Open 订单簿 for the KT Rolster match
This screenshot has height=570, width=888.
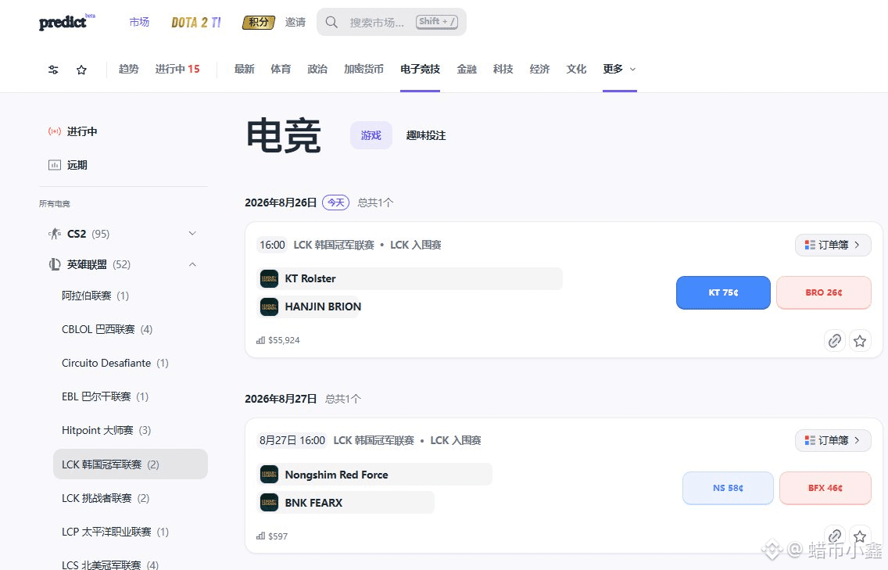coord(833,245)
